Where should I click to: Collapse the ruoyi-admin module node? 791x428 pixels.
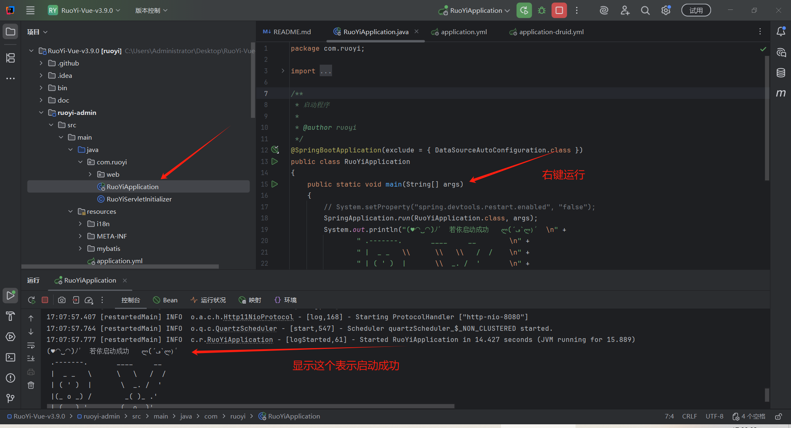(x=41, y=112)
